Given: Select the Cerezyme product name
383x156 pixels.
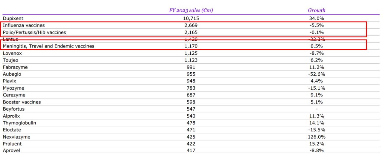Looking at the screenshot, I should pos(14,95).
